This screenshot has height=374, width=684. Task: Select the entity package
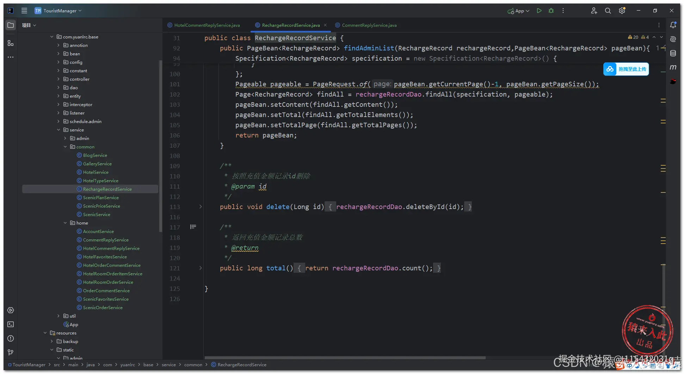click(75, 96)
